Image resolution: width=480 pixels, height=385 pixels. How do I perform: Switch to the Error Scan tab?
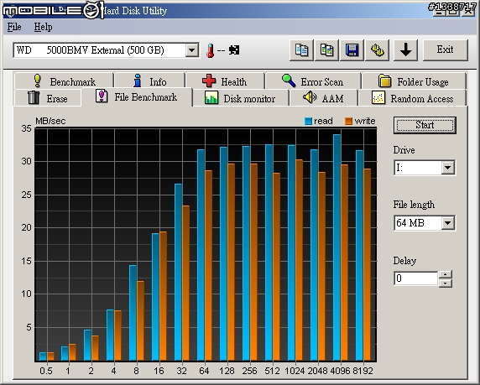coord(313,81)
